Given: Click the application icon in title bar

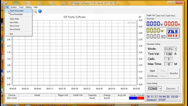Looking at the screenshot, I should coord(6,3).
